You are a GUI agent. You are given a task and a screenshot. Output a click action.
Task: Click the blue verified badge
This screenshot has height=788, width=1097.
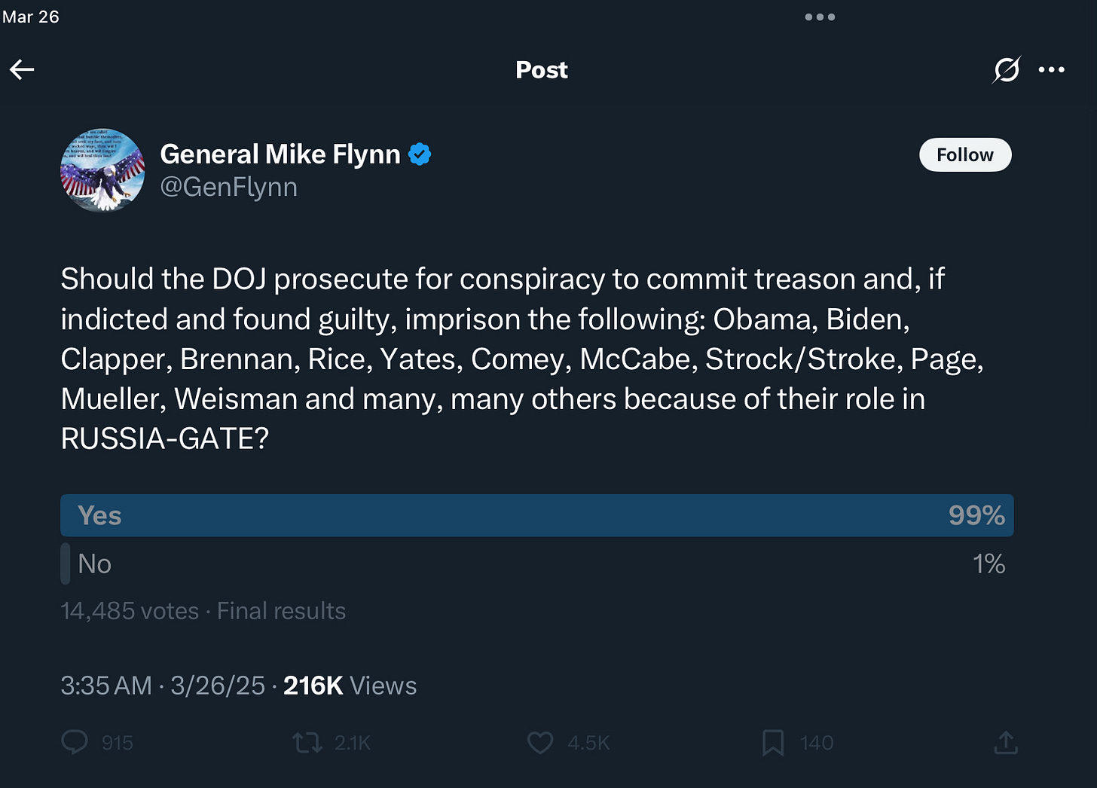(420, 154)
